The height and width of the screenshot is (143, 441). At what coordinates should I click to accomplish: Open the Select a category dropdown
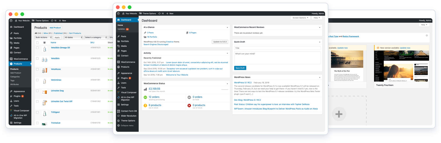(x=95, y=37)
